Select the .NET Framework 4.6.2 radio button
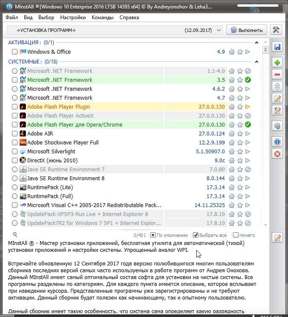 (x=15, y=89)
